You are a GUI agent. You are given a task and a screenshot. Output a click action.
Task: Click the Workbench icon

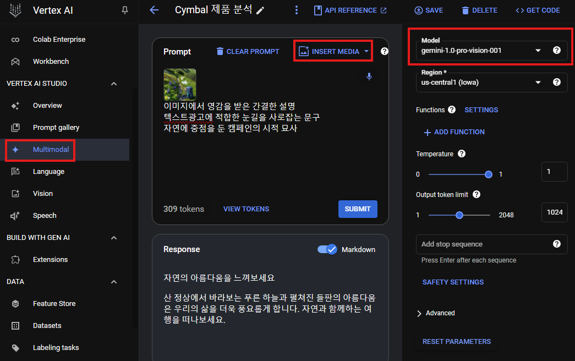[15, 62]
